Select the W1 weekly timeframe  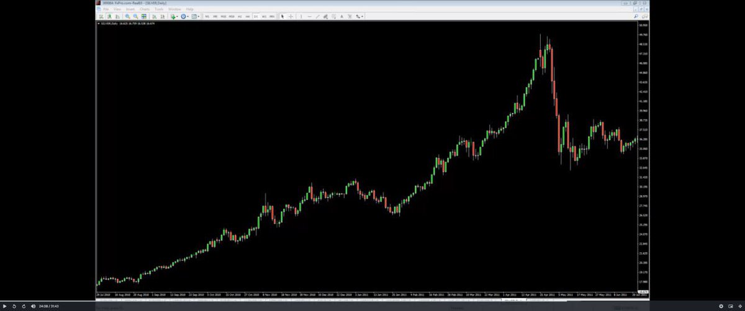[x=264, y=17]
